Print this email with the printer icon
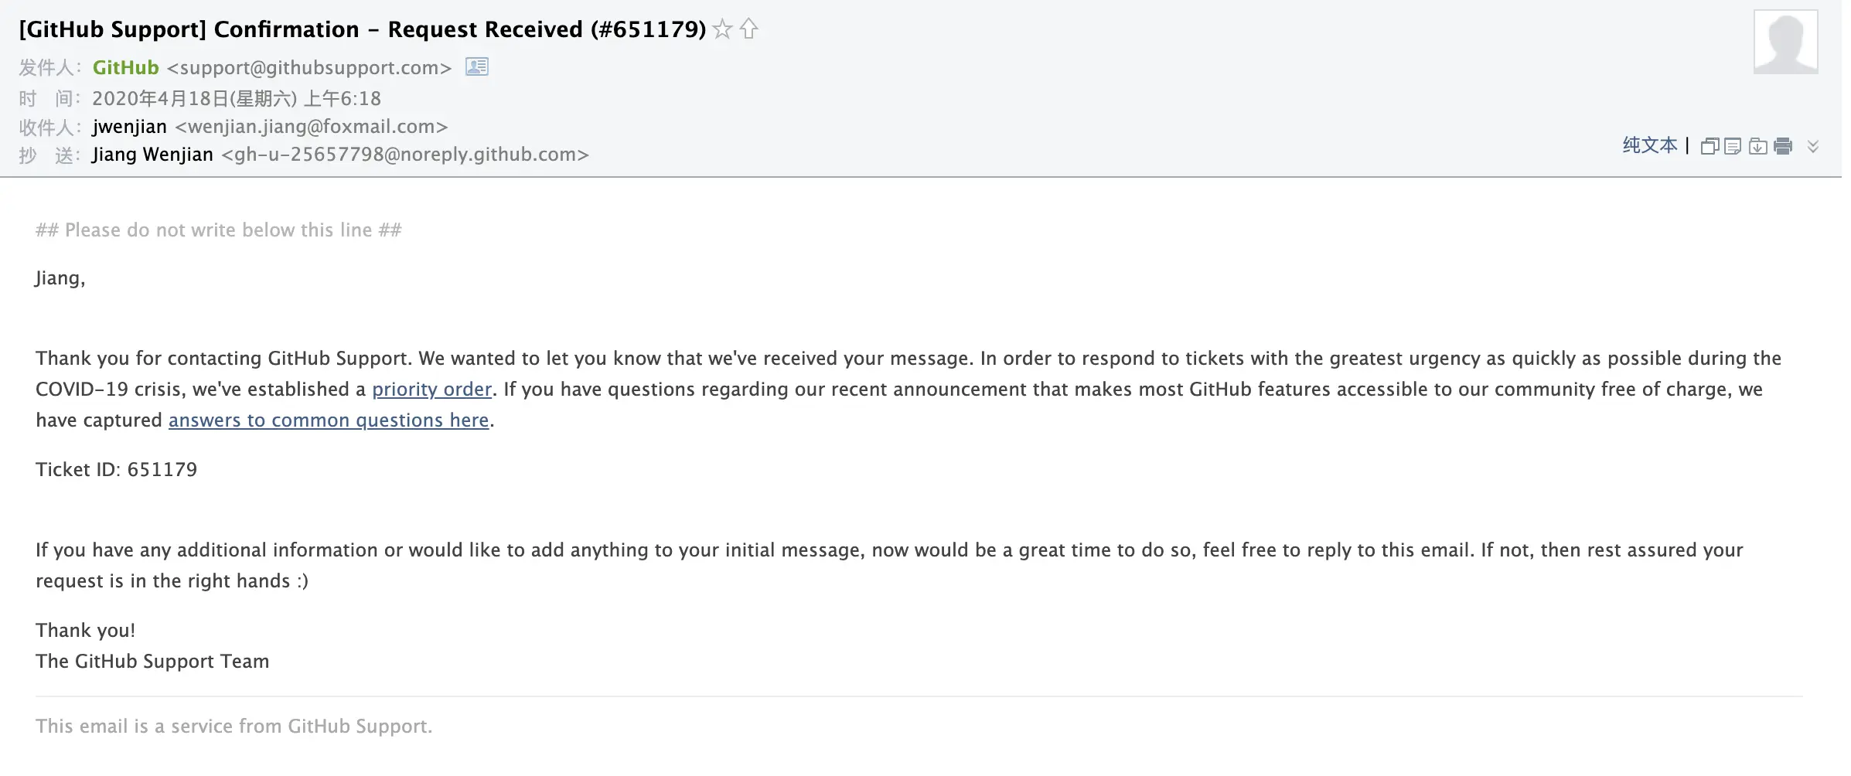This screenshot has height=776, width=1851. (1783, 146)
